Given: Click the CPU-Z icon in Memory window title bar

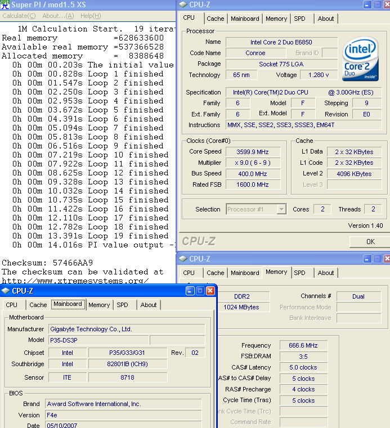Looking at the screenshot, I should point(183,259).
